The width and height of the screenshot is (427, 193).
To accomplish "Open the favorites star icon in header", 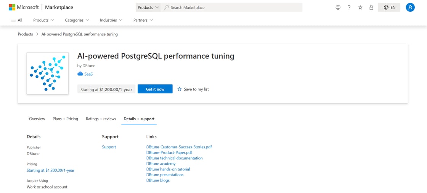I will [x=360, y=7].
